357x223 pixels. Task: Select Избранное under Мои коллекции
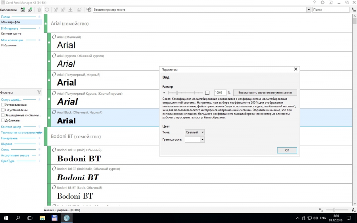(9, 45)
